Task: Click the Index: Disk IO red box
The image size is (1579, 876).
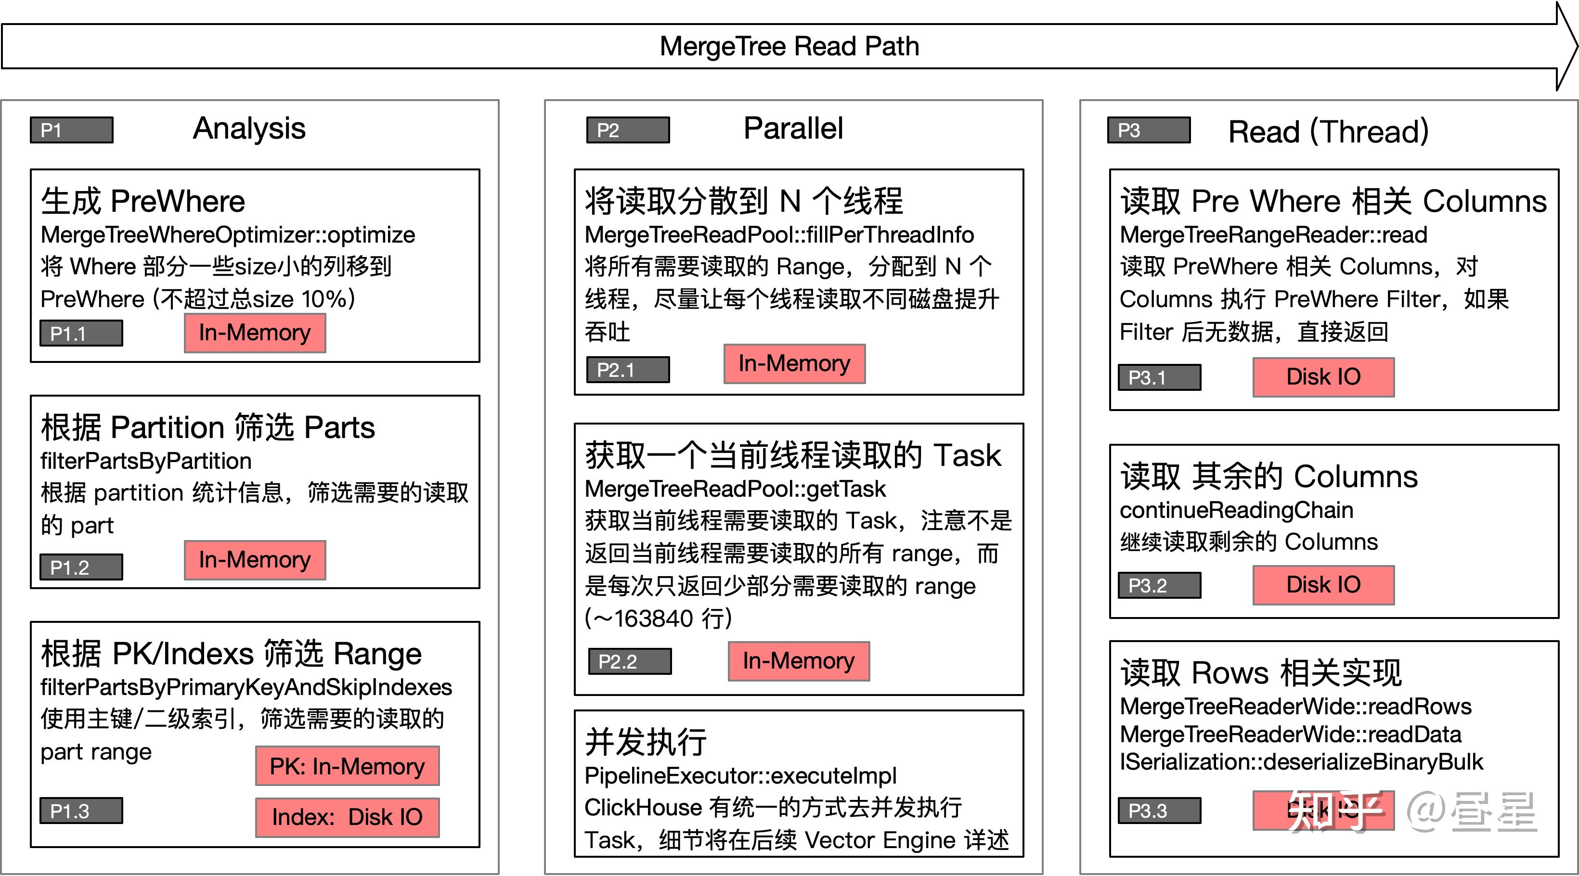Action: tap(347, 817)
